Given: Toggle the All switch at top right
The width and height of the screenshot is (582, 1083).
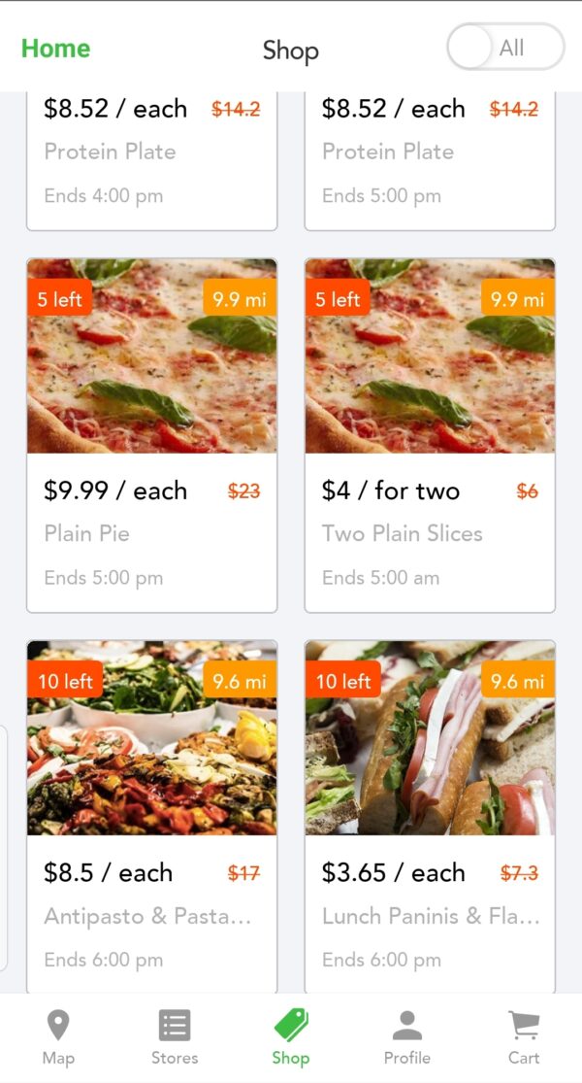Looking at the screenshot, I should point(504,47).
